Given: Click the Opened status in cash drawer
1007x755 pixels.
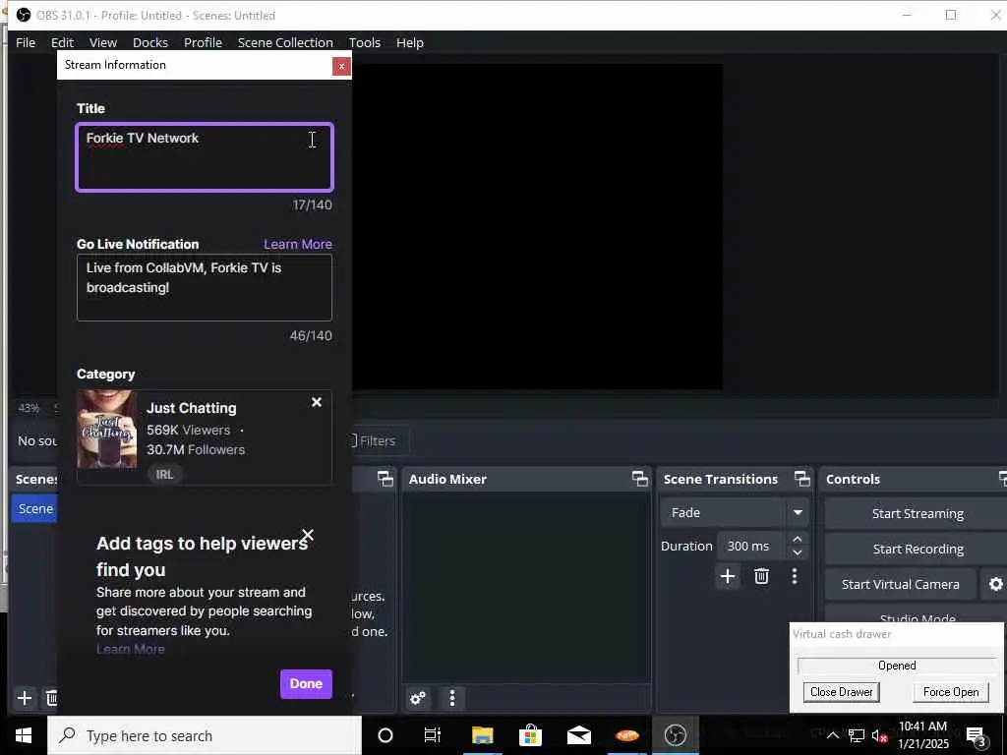Looking at the screenshot, I should (x=897, y=666).
